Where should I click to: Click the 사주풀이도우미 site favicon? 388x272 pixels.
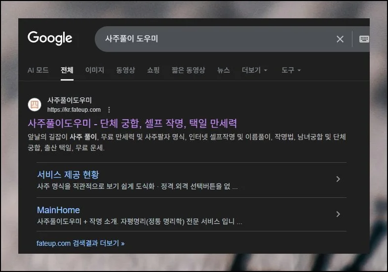click(35, 104)
